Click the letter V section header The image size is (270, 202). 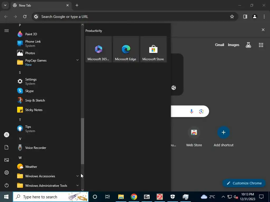tap(20, 139)
